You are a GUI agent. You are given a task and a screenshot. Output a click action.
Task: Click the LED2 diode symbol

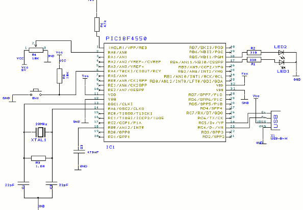(281, 53)
